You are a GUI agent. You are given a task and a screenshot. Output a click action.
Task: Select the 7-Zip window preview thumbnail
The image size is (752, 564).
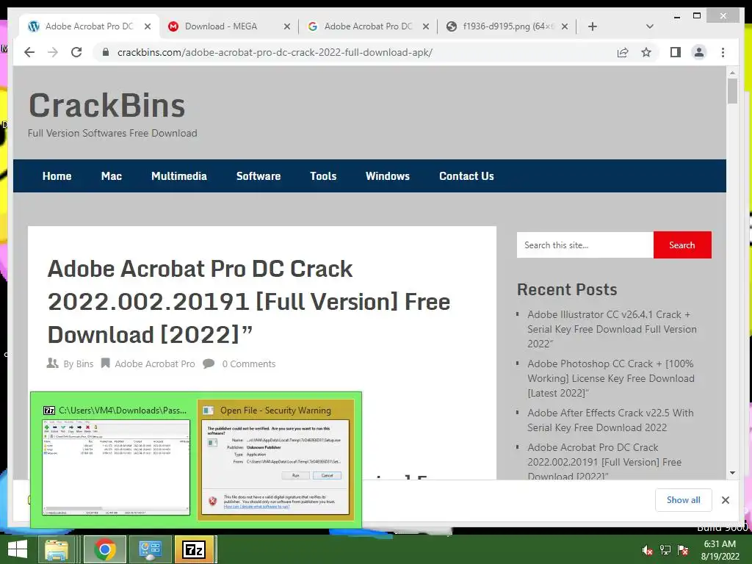[115, 460]
